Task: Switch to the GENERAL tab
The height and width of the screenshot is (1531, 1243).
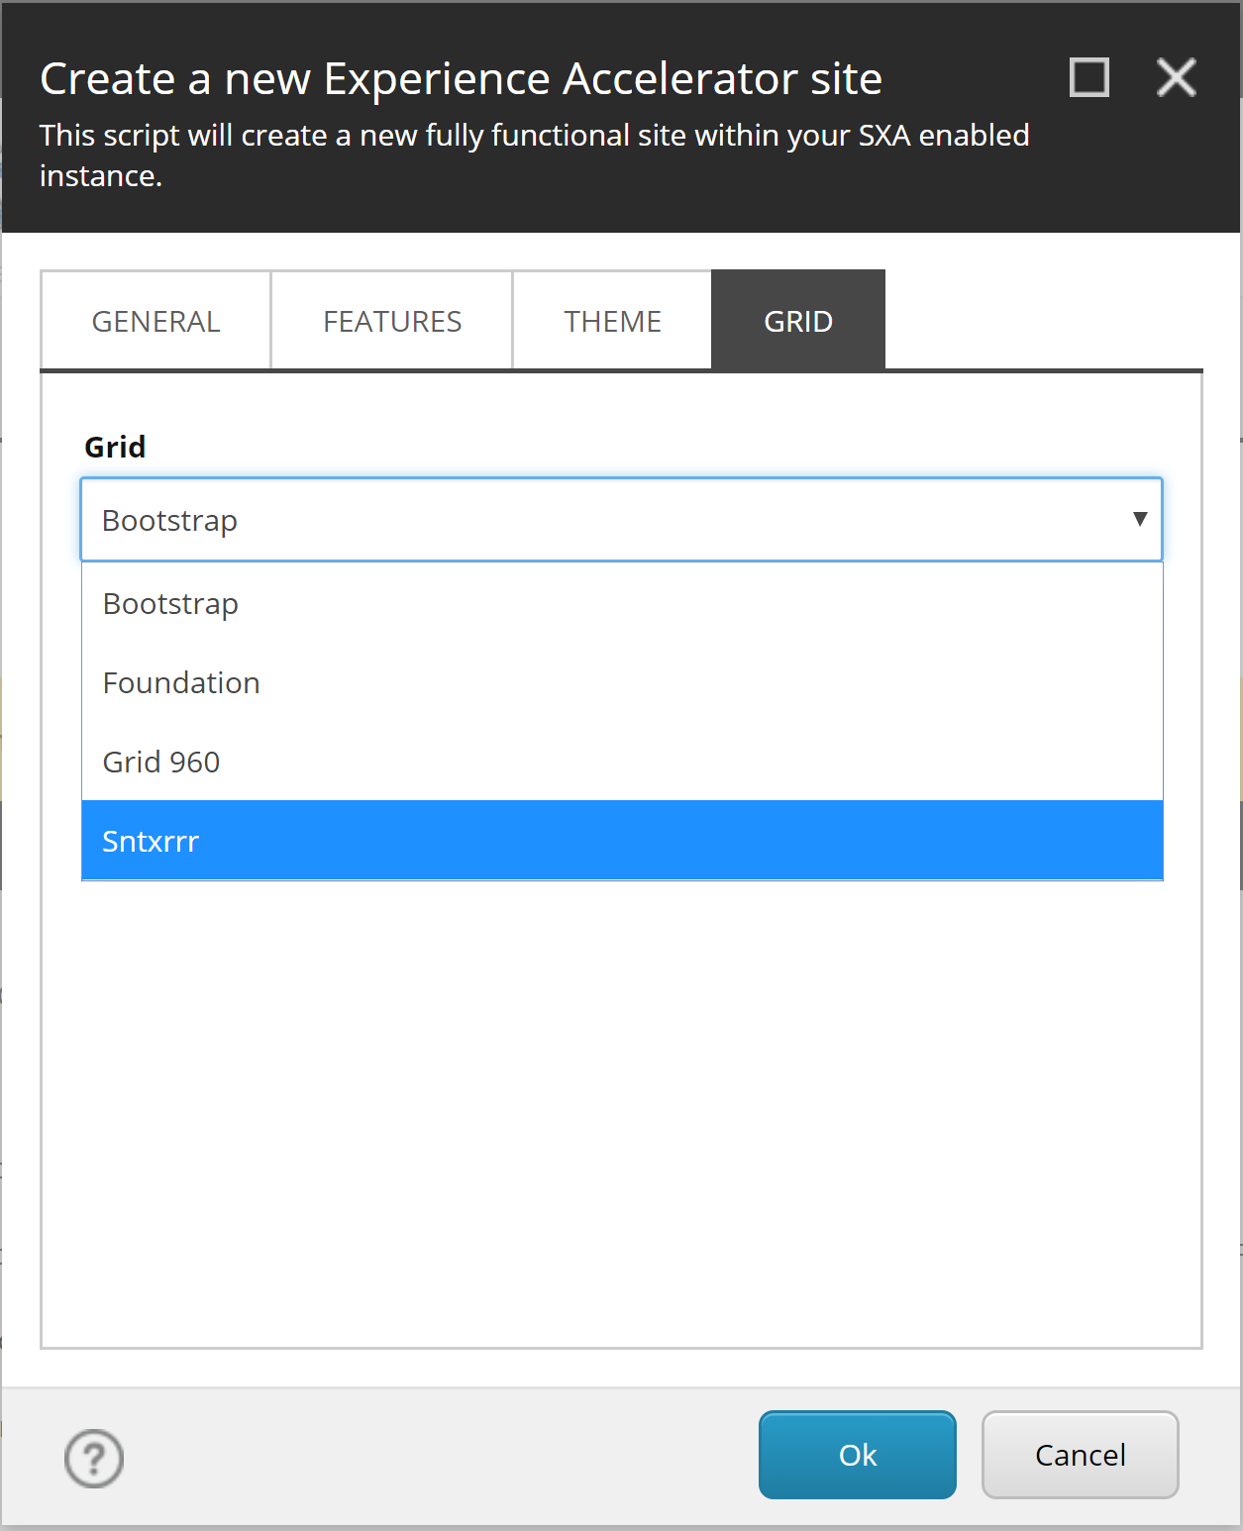Action: coord(155,321)
